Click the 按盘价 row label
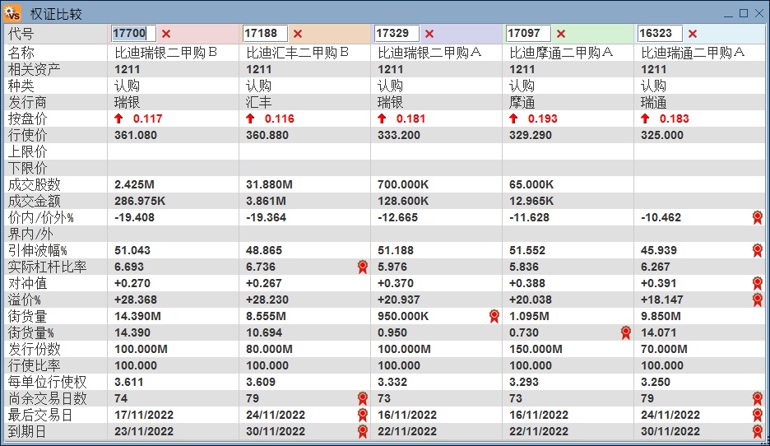 [x=27, y=118]
